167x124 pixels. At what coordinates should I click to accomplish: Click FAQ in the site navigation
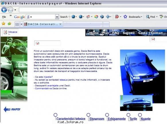116,33
